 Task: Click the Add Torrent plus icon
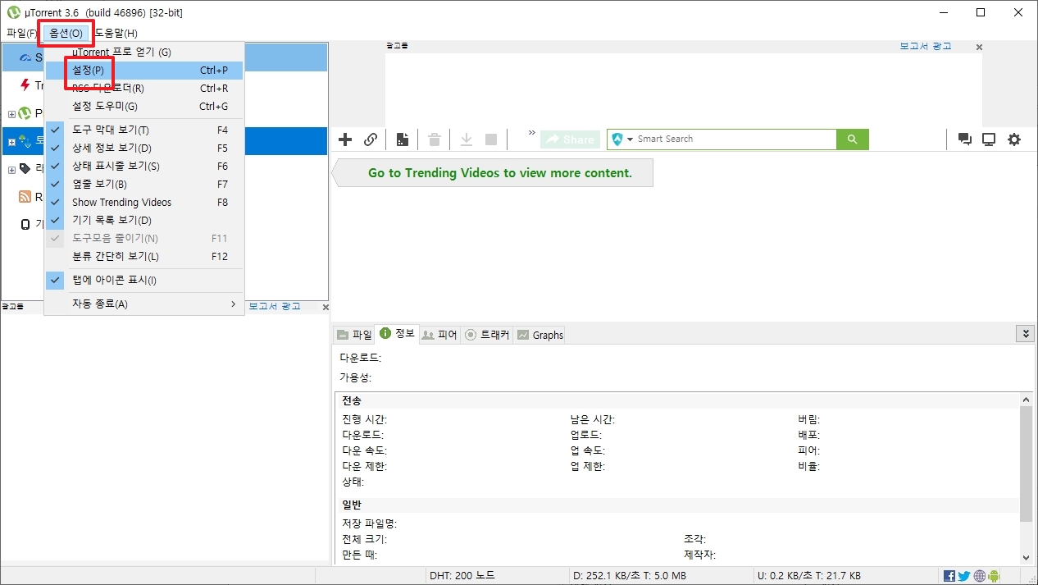(x=345, y=139)
